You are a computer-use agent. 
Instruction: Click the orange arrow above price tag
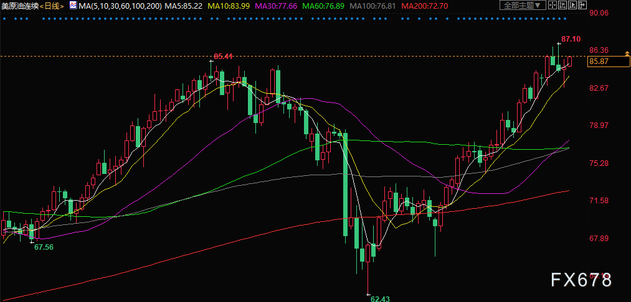point(627,53)
